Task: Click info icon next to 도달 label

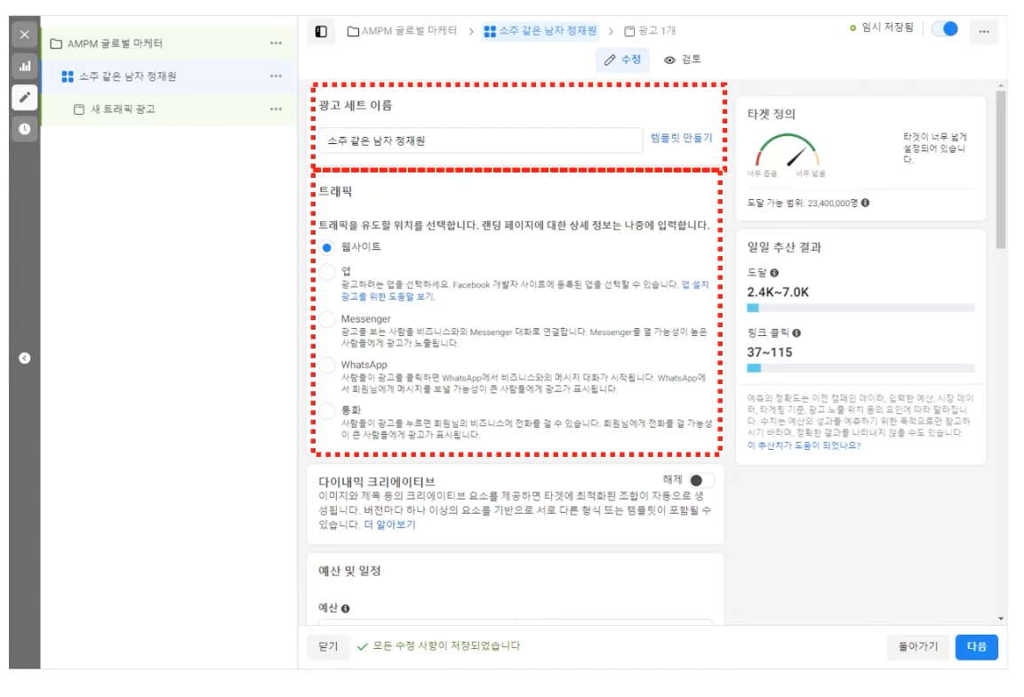Action: click(774, 273)
